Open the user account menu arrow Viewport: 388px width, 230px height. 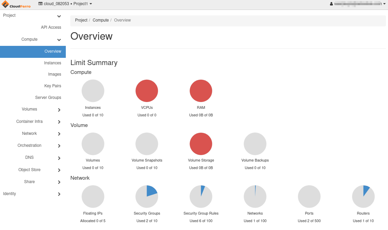(x=384, y=4)
